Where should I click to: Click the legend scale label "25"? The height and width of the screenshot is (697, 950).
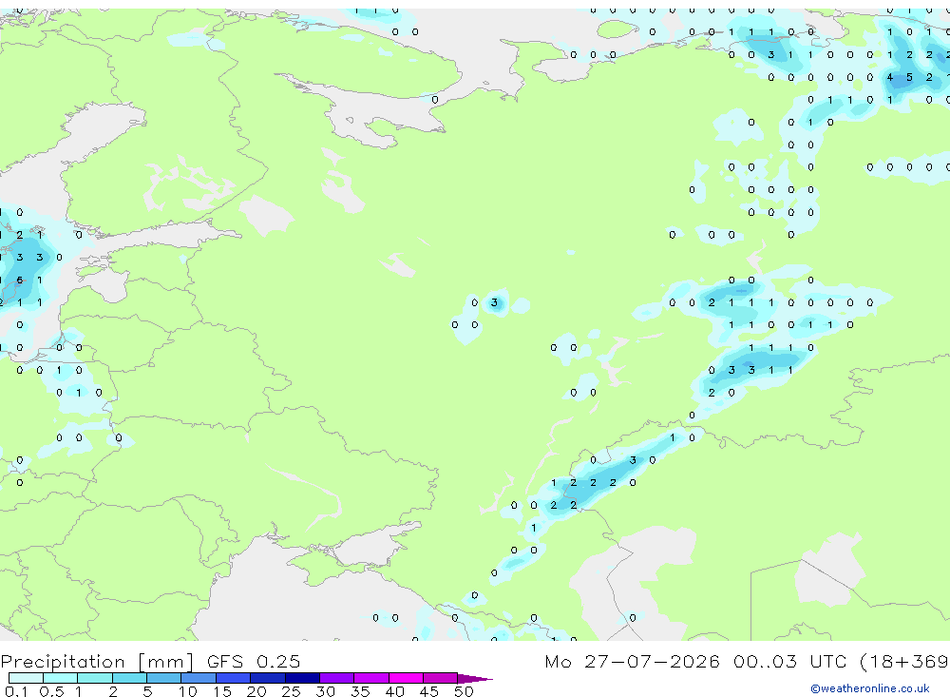291,691
